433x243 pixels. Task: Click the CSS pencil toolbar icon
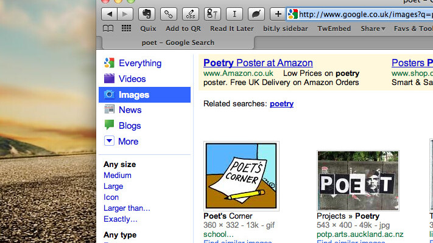pyautogui.click(x=191, y=14)
